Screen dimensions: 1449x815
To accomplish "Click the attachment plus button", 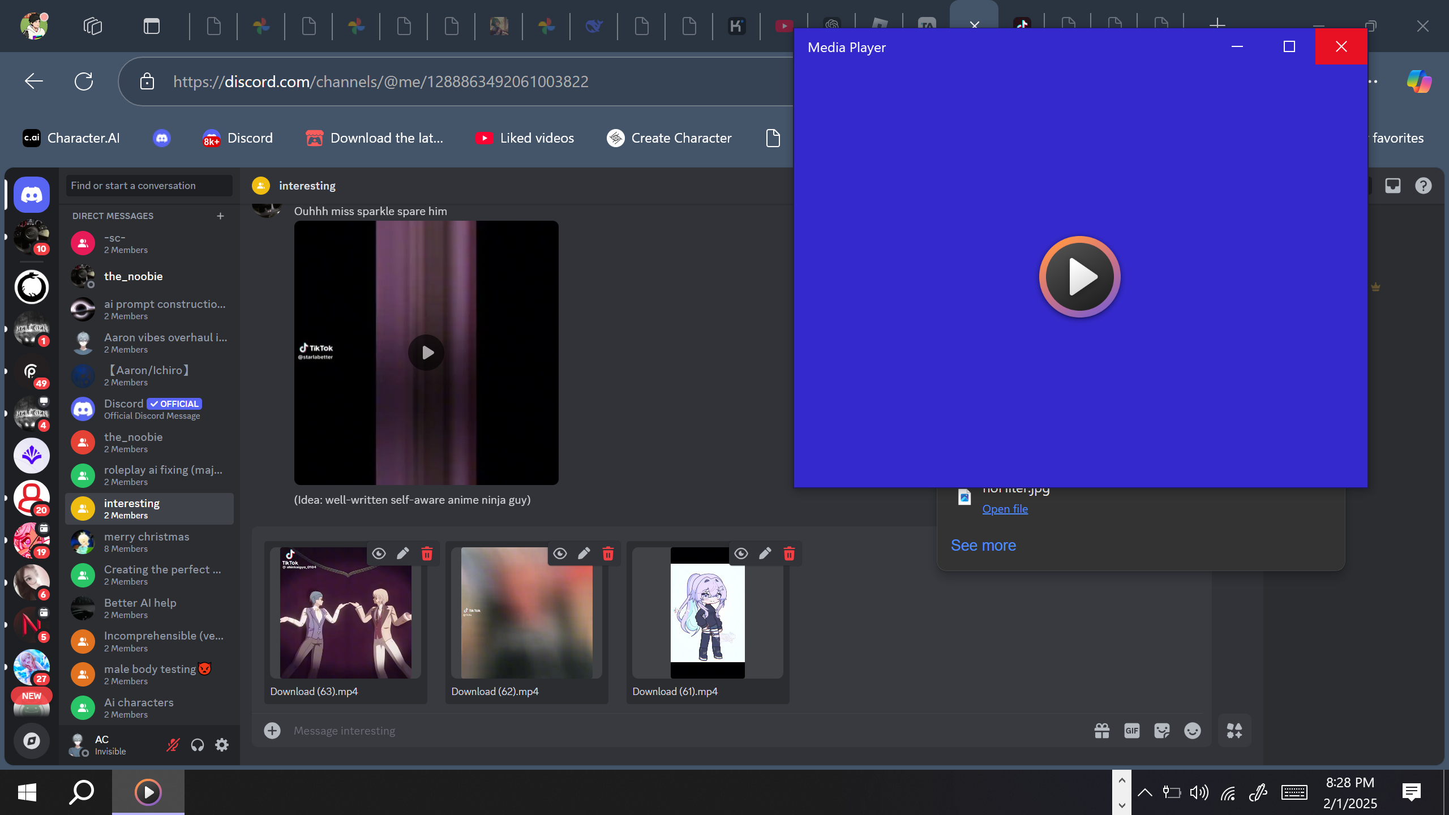I will tap(272, 731).
